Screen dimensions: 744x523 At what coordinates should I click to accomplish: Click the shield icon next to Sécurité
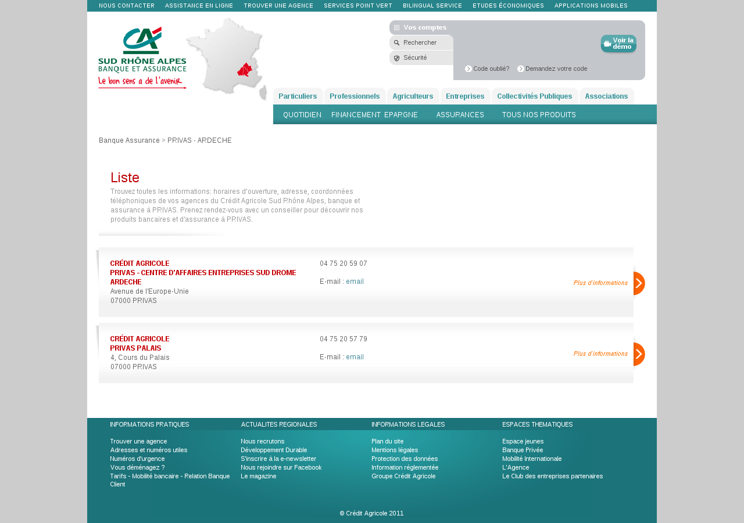pyautogui.click(x=396, y=58)
